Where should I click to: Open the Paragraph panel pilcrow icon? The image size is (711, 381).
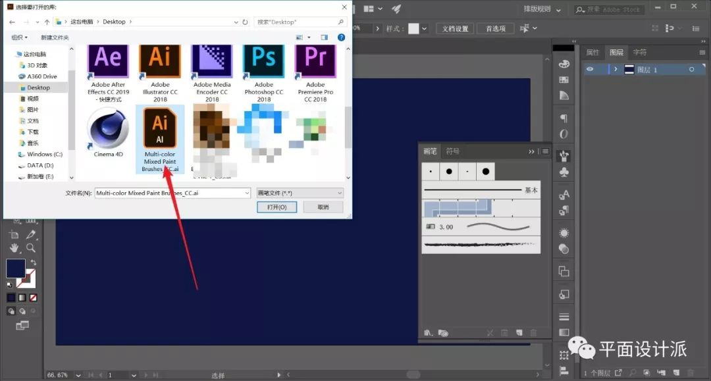[x=564, y=118]
